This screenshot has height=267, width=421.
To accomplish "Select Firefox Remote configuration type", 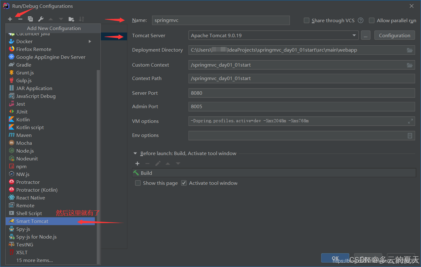I will click(x=50, y=49).
